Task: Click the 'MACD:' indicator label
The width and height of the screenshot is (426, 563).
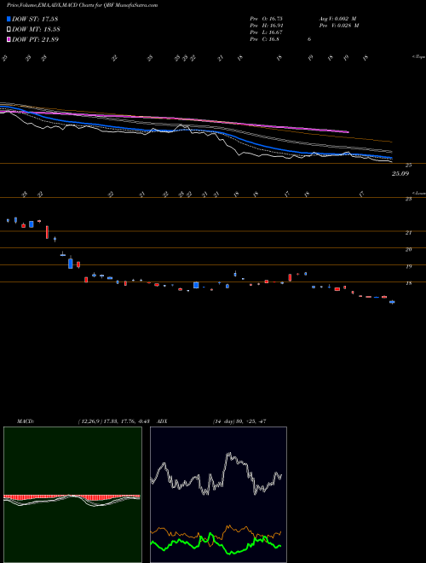Action: click(26, 421)
